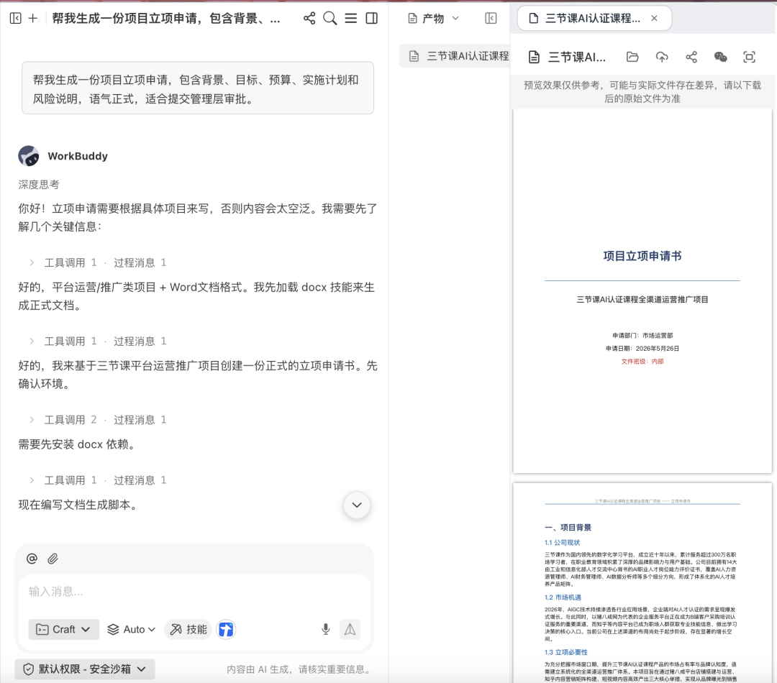
Task: Click the 申请日期：2026年5月26日 line
Action: (642, 348)
